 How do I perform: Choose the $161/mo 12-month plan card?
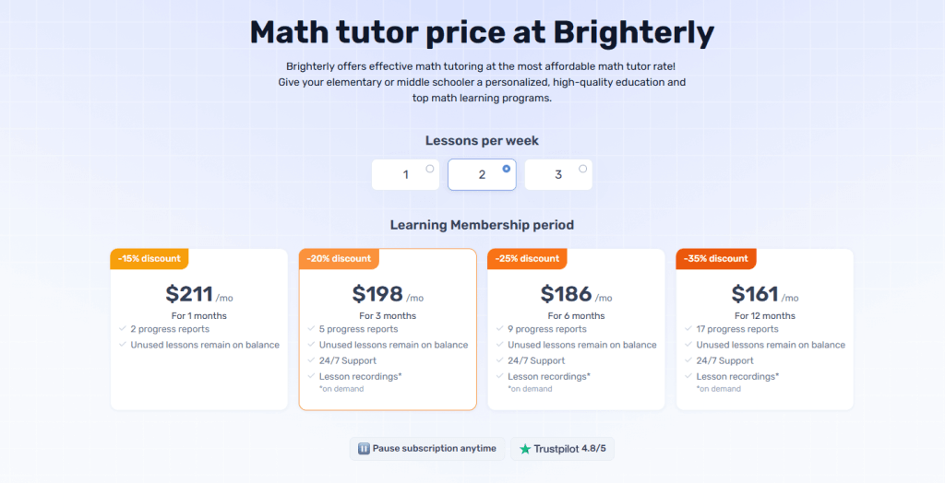coord(765,329)
